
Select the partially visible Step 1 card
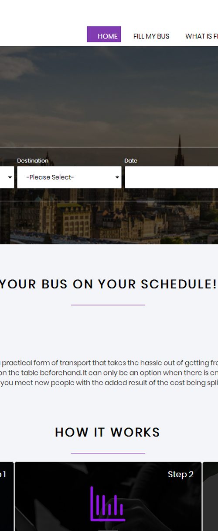point(7,496)
